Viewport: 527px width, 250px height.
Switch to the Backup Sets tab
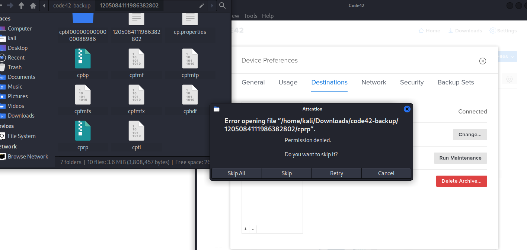[x=456, y=83]
